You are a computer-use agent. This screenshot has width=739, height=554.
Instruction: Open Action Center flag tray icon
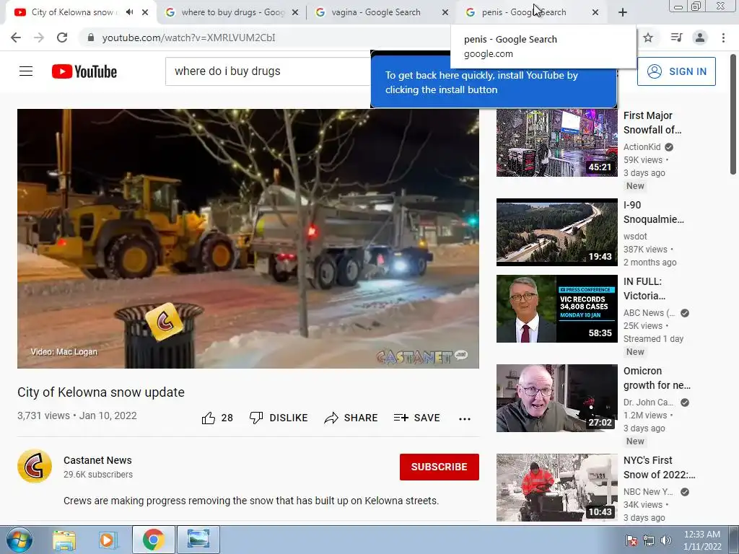pos(631,540)
